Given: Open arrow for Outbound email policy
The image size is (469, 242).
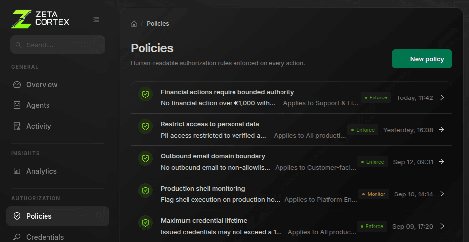Looking at the screenshot, I should [441, 161].
